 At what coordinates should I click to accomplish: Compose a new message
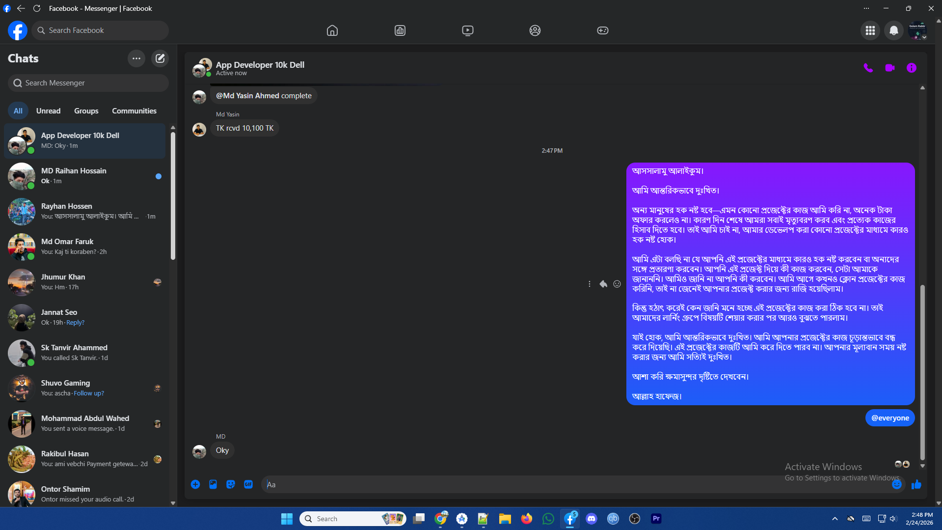[160, 58]
